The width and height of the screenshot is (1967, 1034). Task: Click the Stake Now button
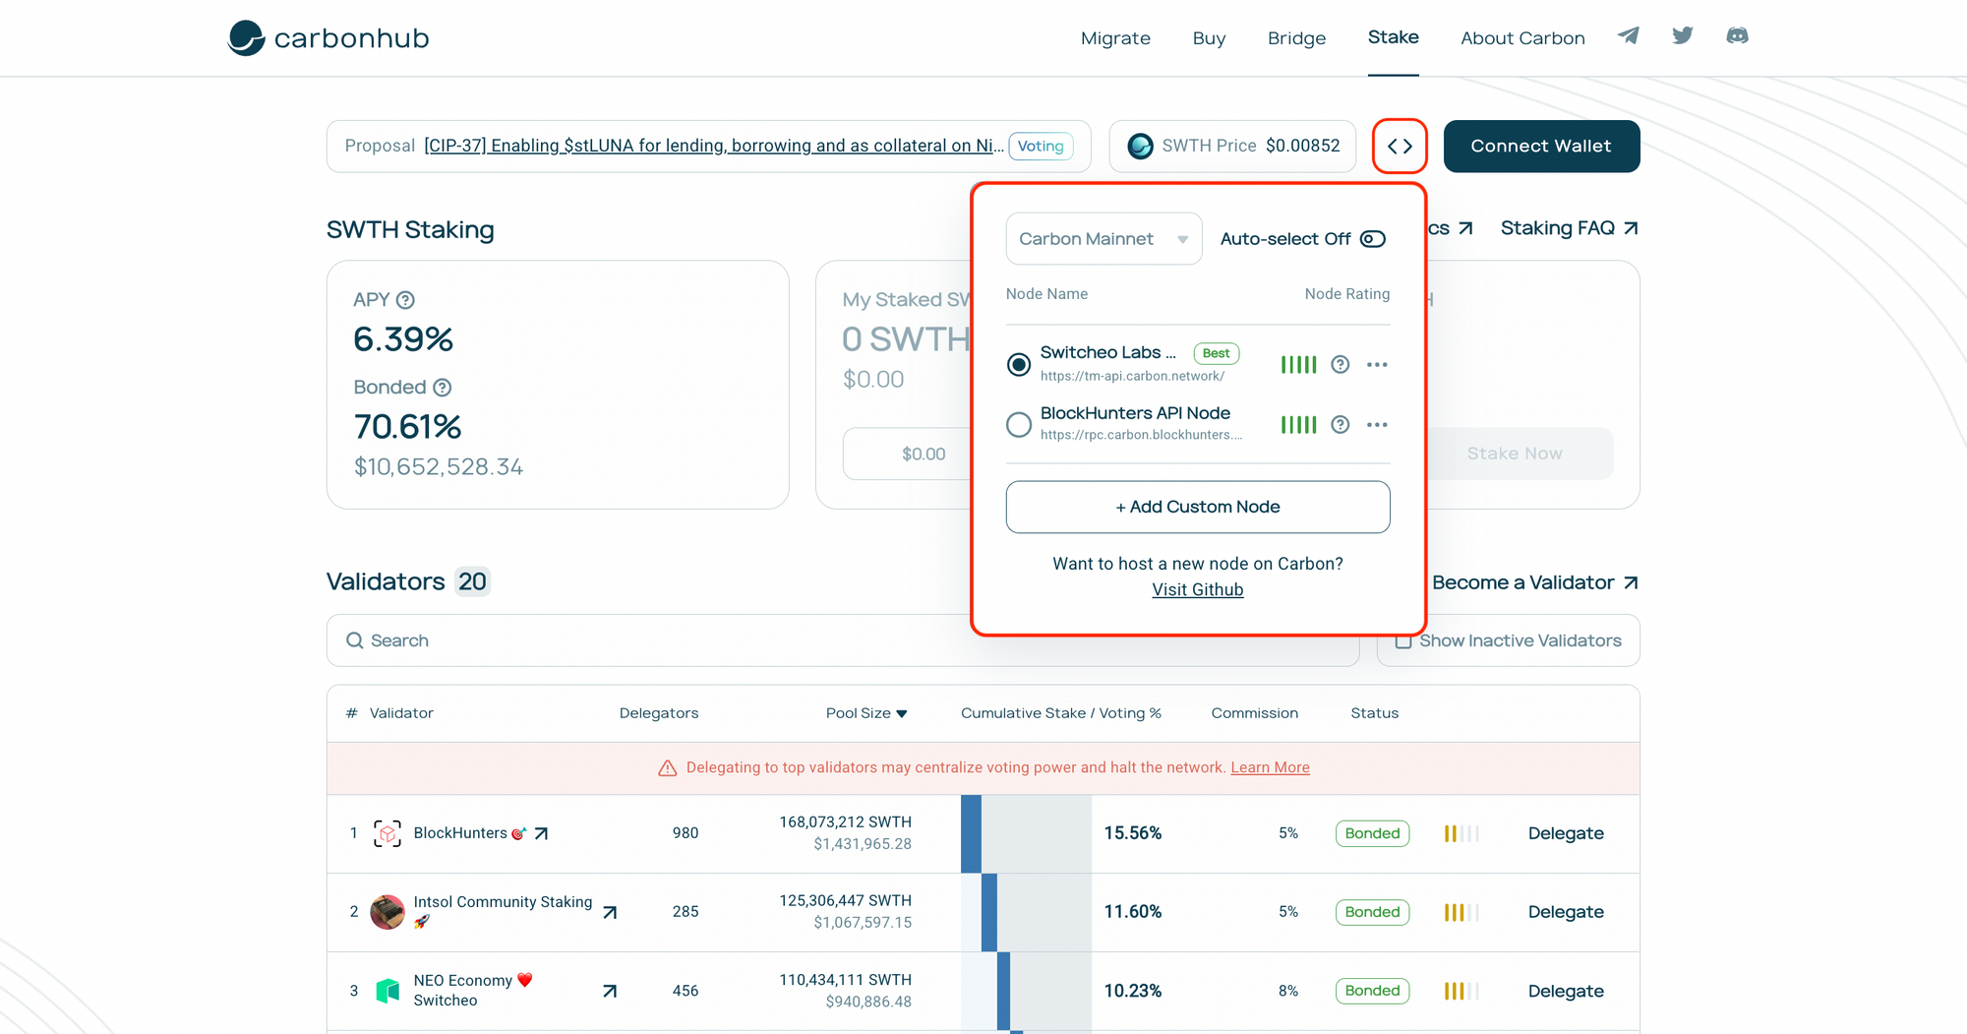coord(1515,454)
